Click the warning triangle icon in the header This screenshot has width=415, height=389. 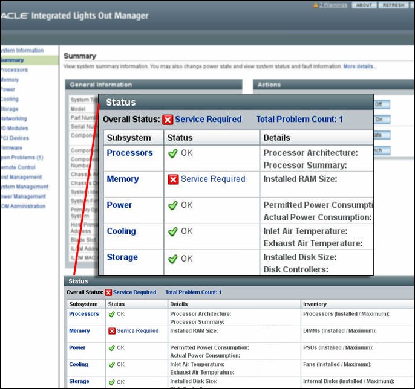(x=316, y=5)
